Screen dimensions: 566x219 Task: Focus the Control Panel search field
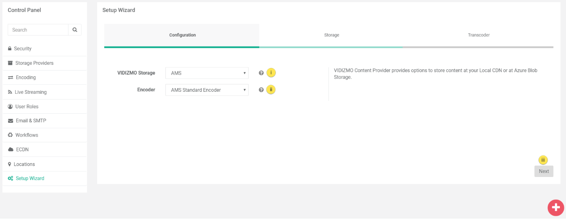pos(38,30)
